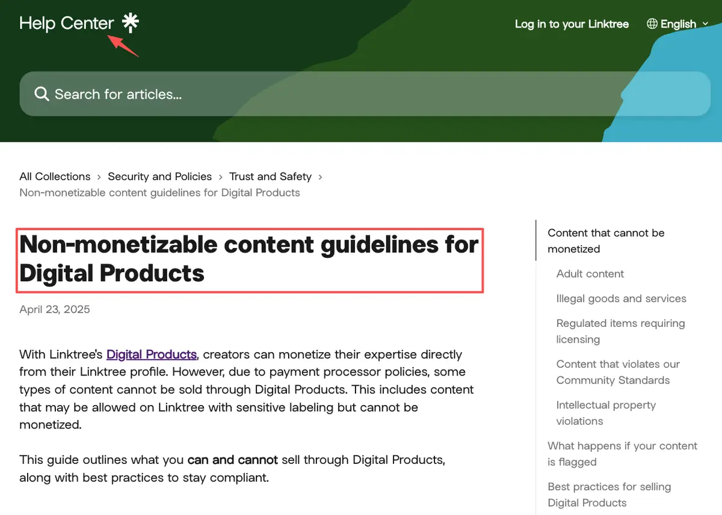Click the magnifying glass search icon
The height and width of the screenshot is (515, 722).
pos(42,94)
